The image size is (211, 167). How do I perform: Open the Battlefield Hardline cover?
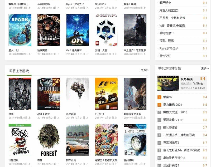pyautogui.click(x=49, y=94)
